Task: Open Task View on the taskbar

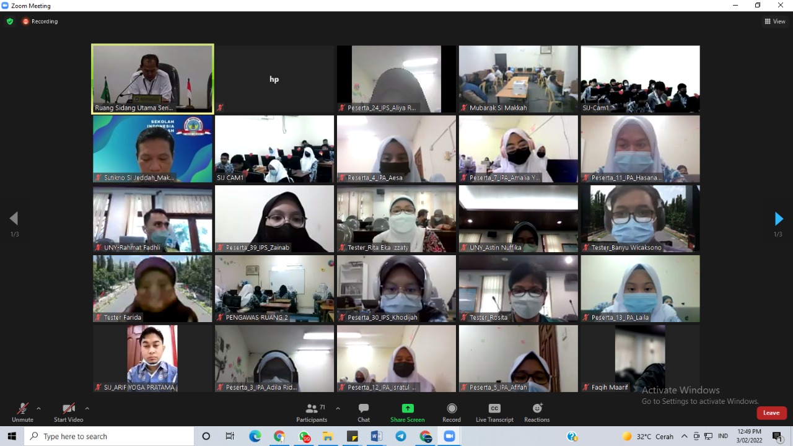Action: [230, 436]
